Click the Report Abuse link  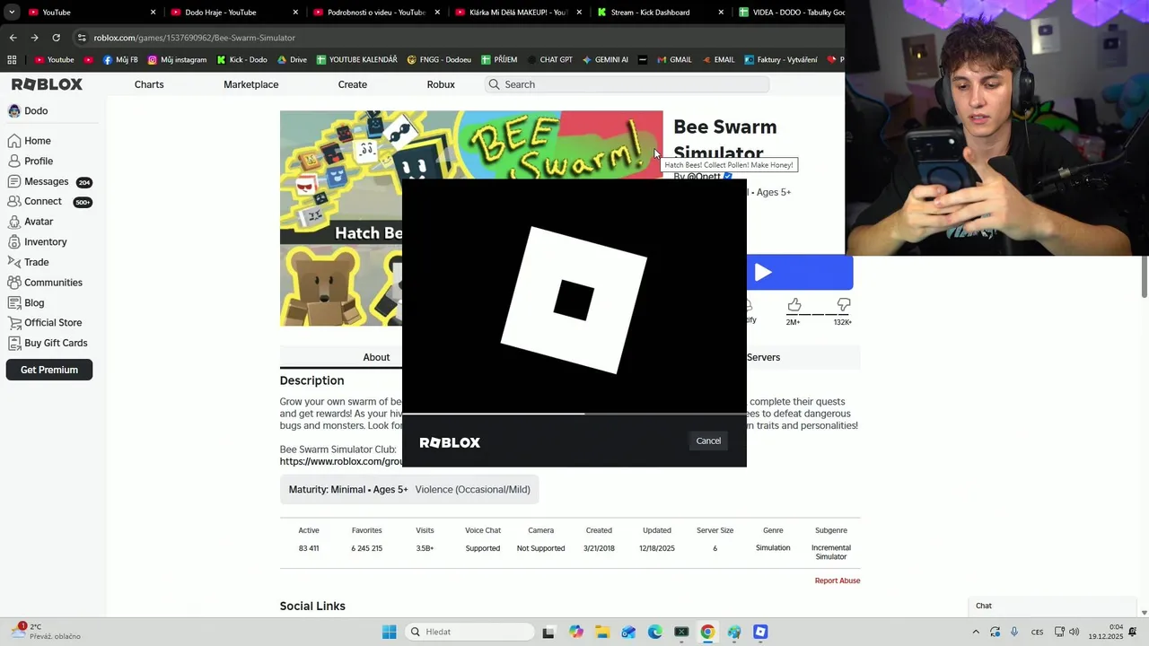(x=838, y=581)
